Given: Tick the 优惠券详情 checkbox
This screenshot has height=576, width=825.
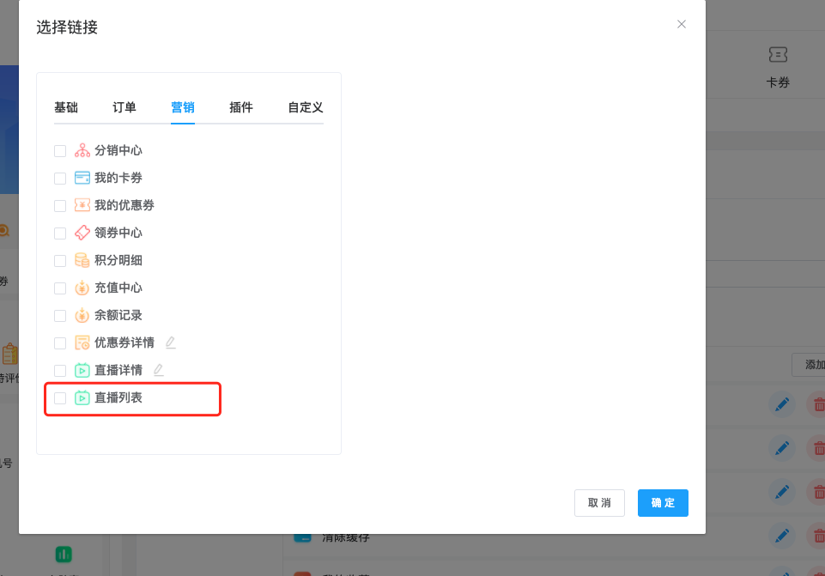Looking at the screenshot, I should tap(60, 343).
